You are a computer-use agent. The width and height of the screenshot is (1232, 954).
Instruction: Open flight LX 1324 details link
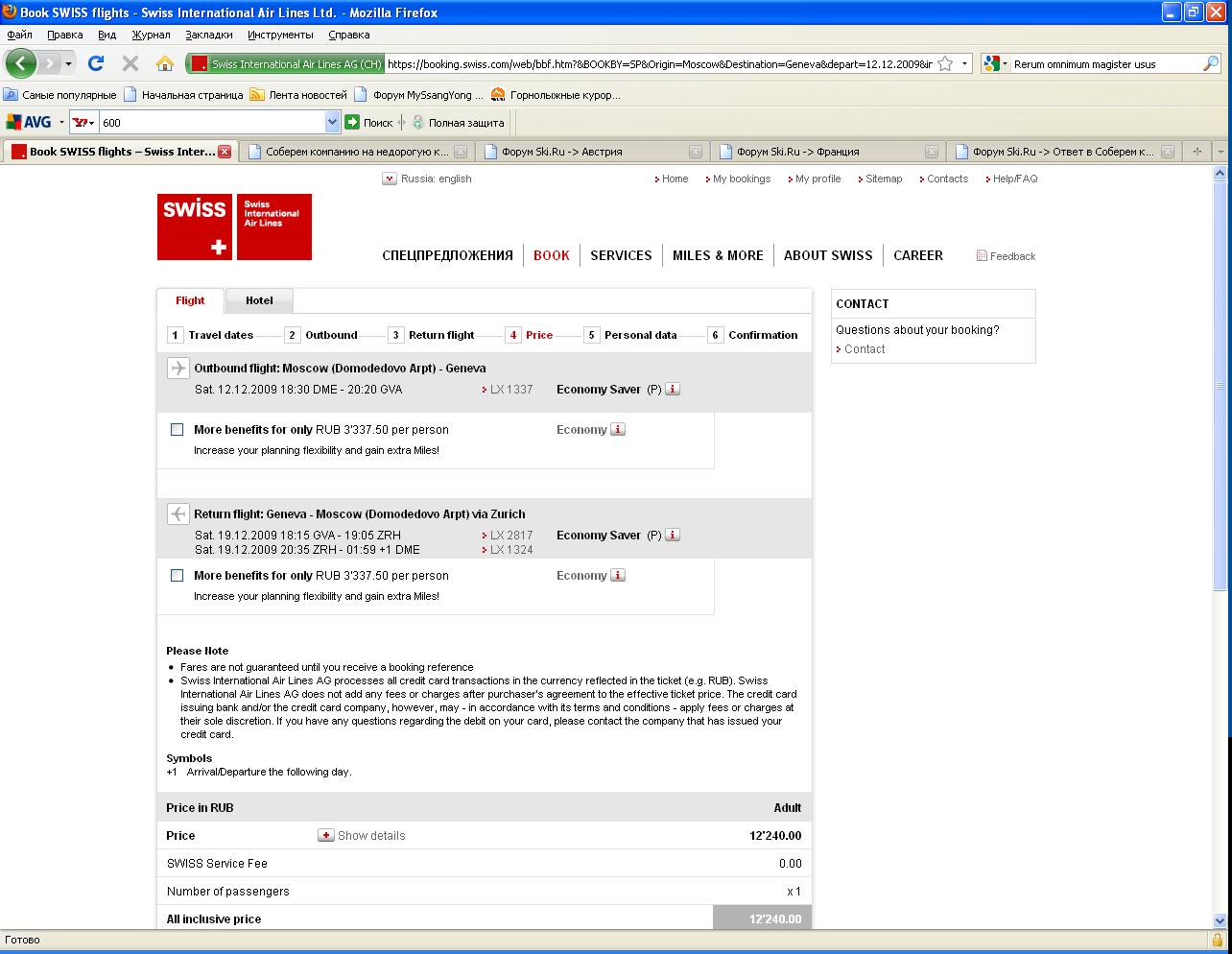(510, 549)
